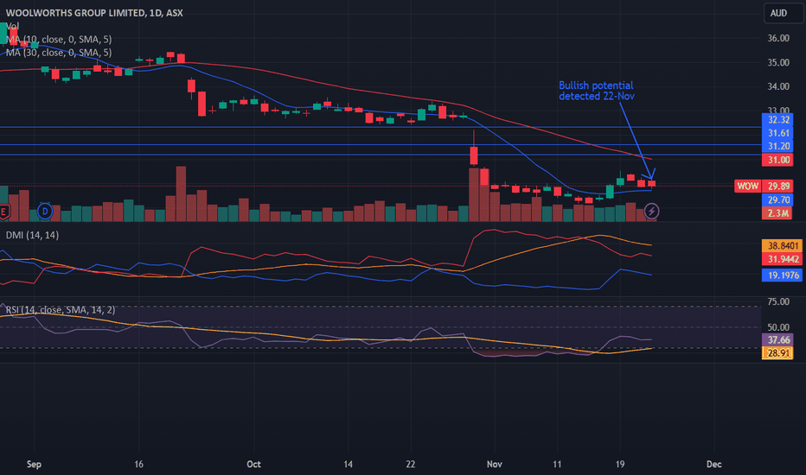
Task: Click the 32.32 horizontal line price label
Action: click(x=777, y=120)
